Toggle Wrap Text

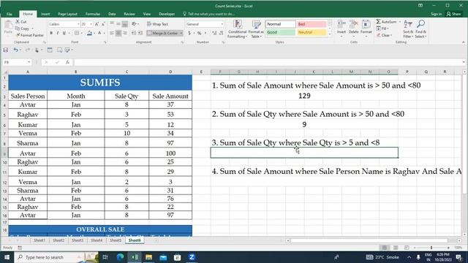point(158,24)
